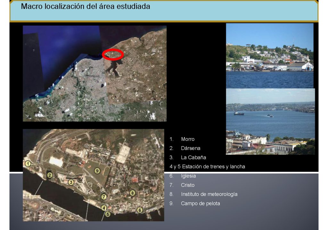Click the 'Morro' legend entry
Screen dimensions: 328x230
click(x=187, y=139)
